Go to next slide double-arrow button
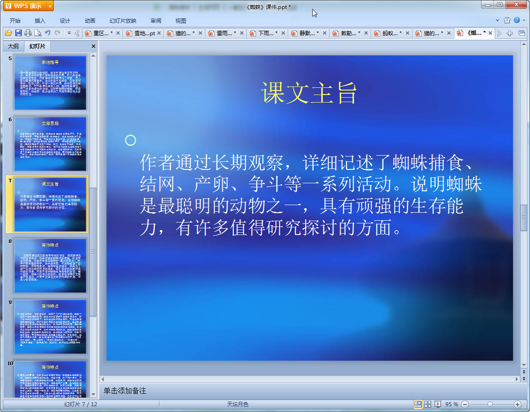Viewport: 530px width, 412px height. [524, 379]
